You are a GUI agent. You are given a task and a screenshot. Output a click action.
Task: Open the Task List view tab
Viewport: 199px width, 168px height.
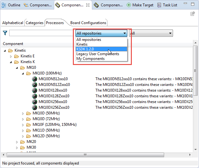(167, 5)
